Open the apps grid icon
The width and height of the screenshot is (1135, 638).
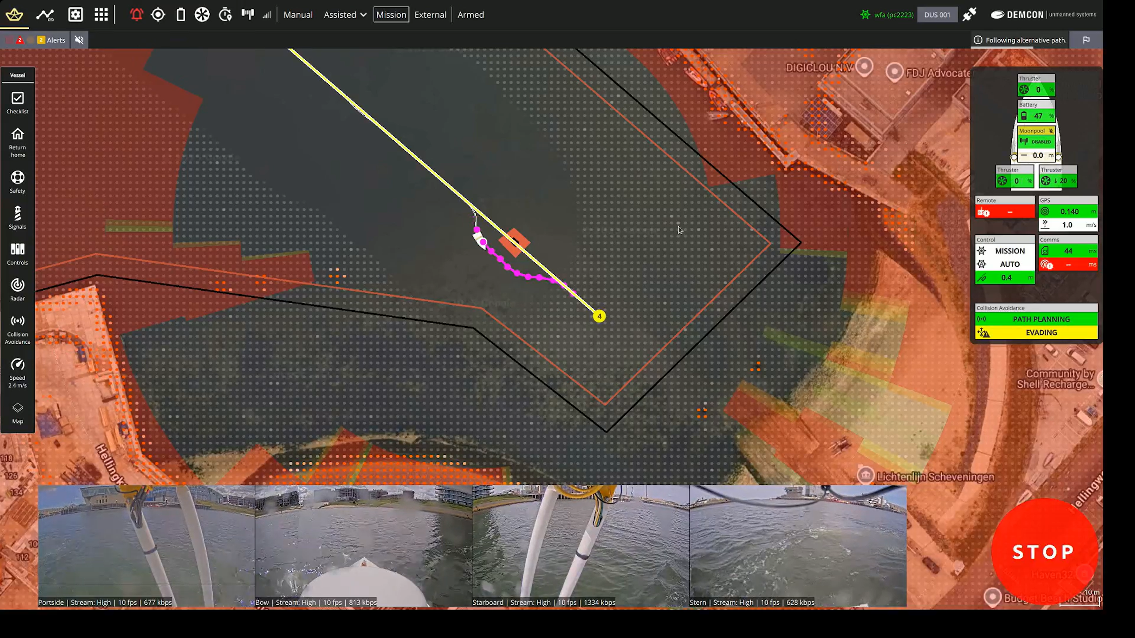tap(101, 15)
